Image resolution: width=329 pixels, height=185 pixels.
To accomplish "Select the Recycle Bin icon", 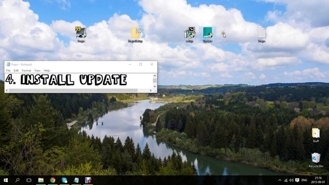I will pos(316,160).
